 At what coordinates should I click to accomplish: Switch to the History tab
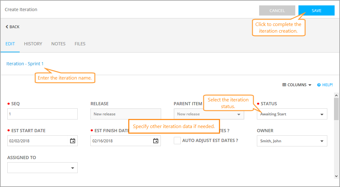(33, 44)
